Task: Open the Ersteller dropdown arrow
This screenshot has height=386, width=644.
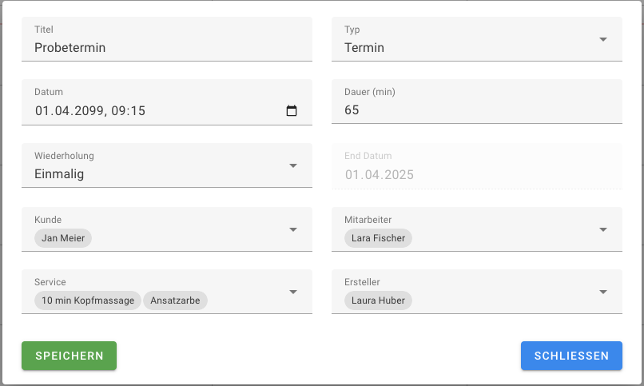Action: pos(603,292)
